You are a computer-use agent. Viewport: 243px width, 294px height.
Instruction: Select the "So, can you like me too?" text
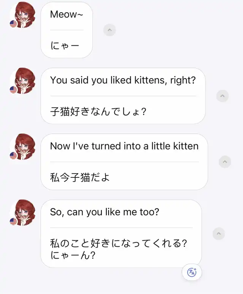[x=104, y=212]
